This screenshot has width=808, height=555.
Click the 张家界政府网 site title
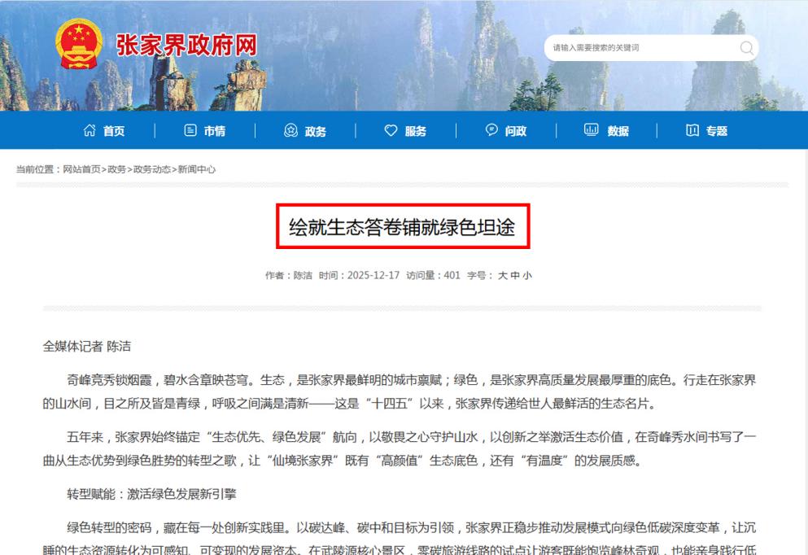click(186, 46)
